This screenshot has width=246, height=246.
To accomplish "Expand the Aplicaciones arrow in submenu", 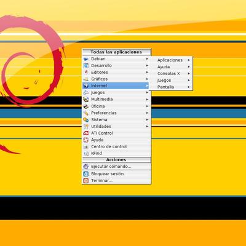I will tap(189, 60).
